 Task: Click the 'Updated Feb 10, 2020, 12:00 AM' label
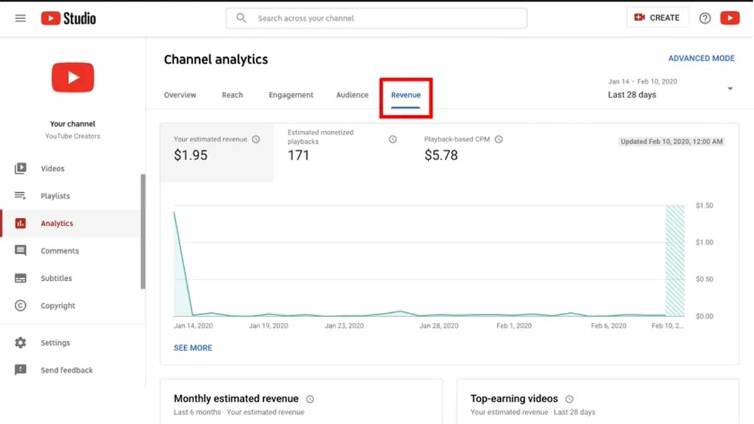coord(672,141)
